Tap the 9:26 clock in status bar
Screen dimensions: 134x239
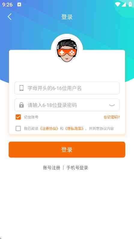(7, 5)
